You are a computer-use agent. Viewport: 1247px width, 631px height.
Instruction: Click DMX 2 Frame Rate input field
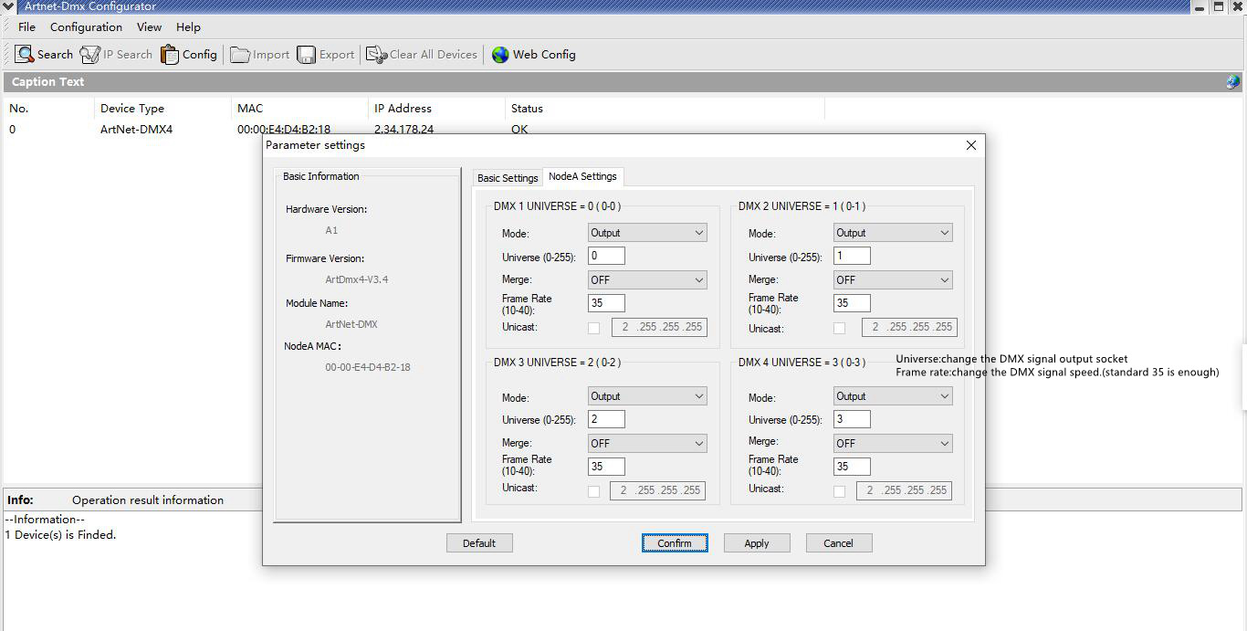click(852, 303)
